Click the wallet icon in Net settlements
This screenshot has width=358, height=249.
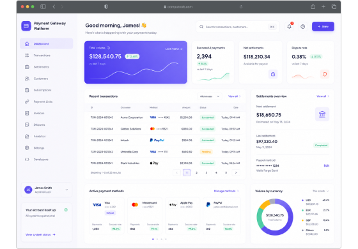(273, 74)
